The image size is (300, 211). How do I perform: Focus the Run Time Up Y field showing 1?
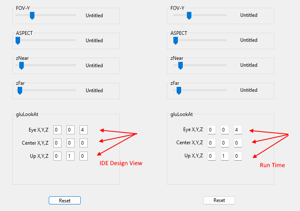225,156
